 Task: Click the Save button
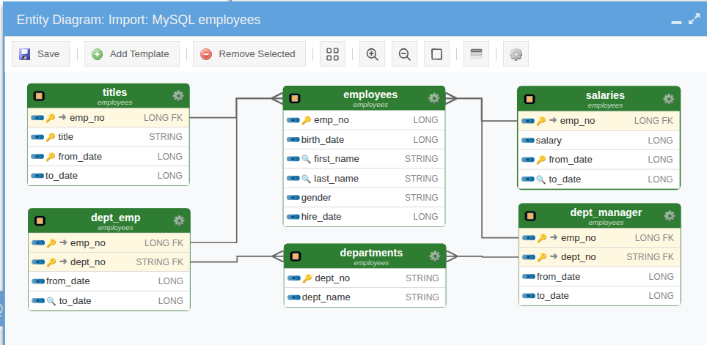[x=40, y=54]
